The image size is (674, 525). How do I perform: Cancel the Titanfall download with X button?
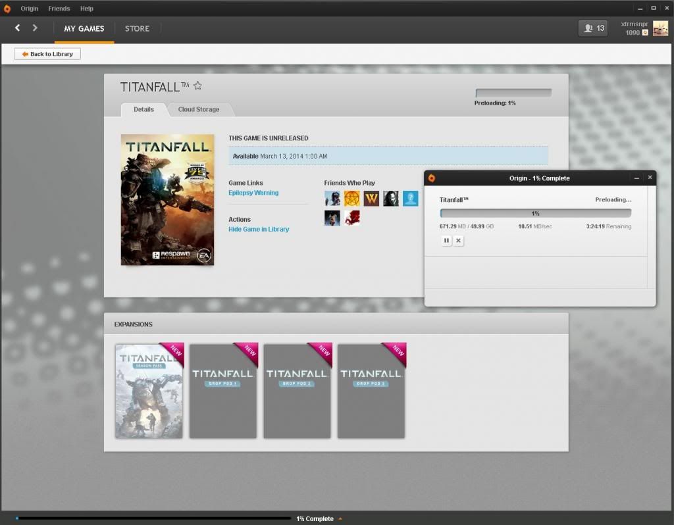pos(459,241)
